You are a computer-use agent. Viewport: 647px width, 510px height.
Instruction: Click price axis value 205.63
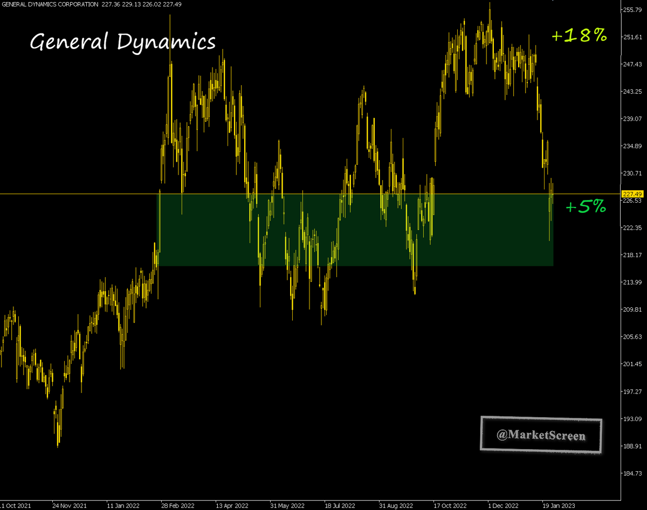coord(632,337)
